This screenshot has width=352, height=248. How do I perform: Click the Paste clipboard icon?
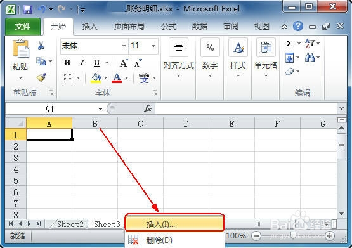point(20,48)
